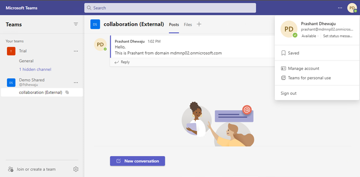Open settings and more ellipsis in header
Viewport: 360px width, 177px height.
(340, 8)
